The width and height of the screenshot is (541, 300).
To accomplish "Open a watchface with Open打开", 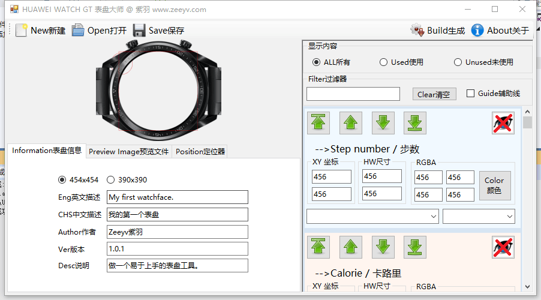I will (x=78, y=31).
